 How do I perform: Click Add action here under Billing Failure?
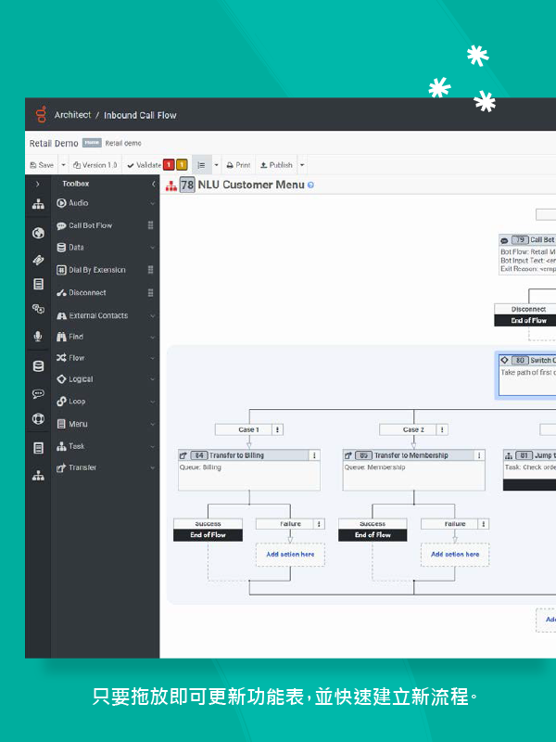(x=290, y=554)
